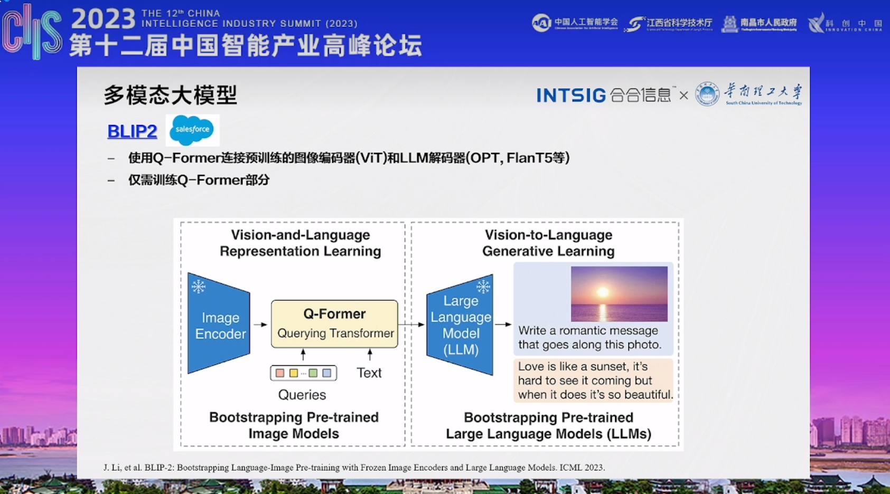This screenshot has width=890, height=494.
Task: Click the 'Queries' label
Action: pyautogui.click(x=302, y=395)
